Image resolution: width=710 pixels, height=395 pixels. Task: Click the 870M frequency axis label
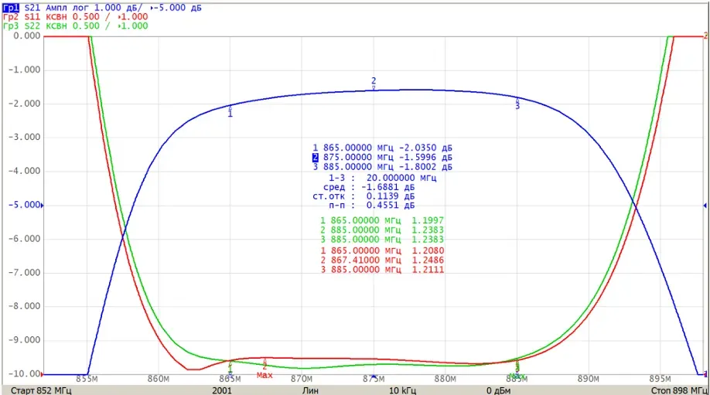click(302, 379)
